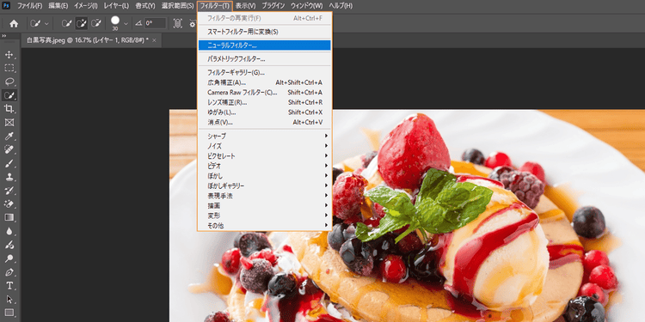
Task: Click the Sample All Layers icon
Action: pos(177,24)
